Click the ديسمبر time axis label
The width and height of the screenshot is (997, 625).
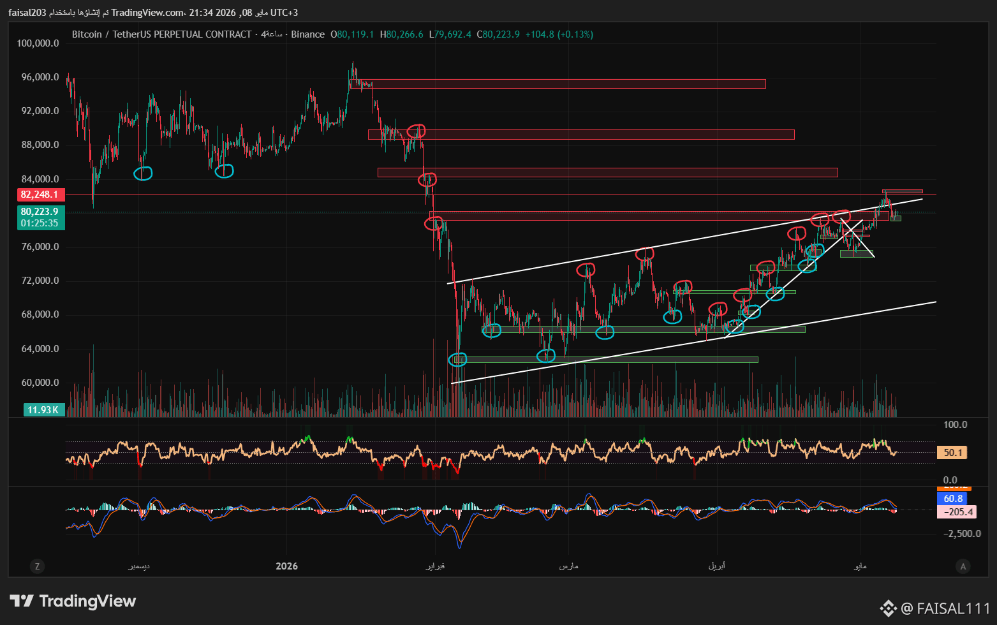pos(139,566)
